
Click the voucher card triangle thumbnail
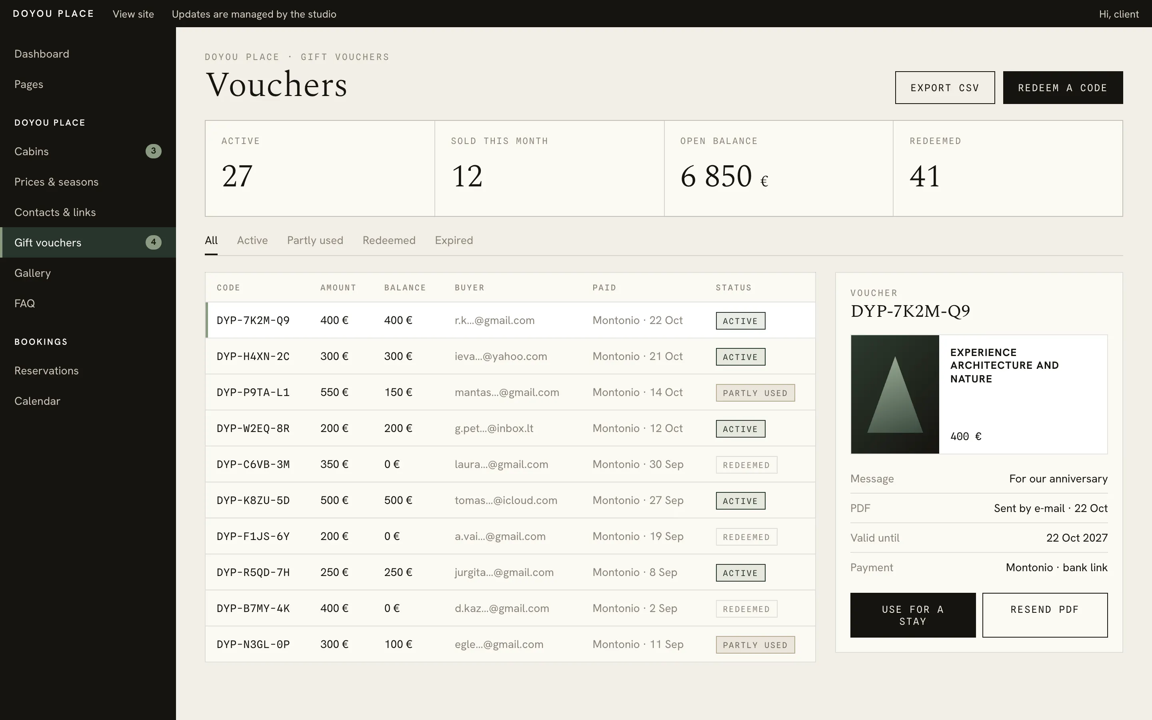895,394
